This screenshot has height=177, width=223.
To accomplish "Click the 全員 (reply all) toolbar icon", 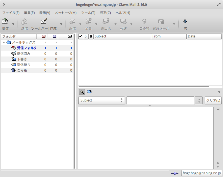I will (88, 22).
